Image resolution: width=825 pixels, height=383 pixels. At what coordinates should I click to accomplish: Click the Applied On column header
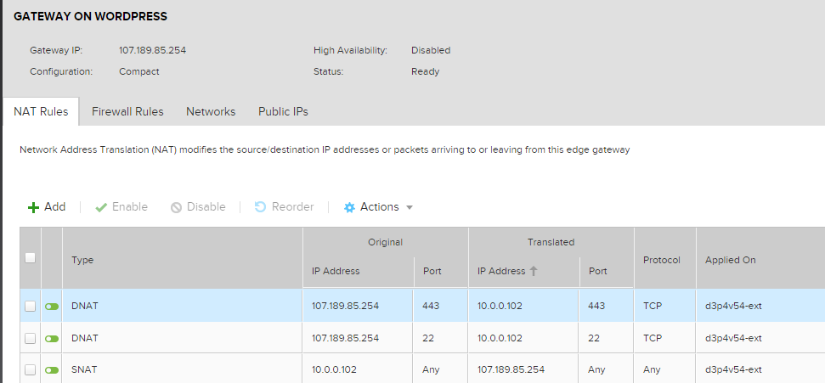(x=730, y=260)
